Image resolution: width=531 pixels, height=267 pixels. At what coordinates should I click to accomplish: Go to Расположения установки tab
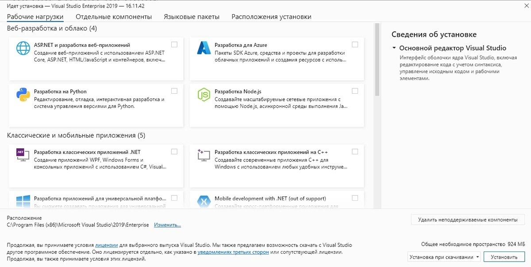click(x=271, y=17)
